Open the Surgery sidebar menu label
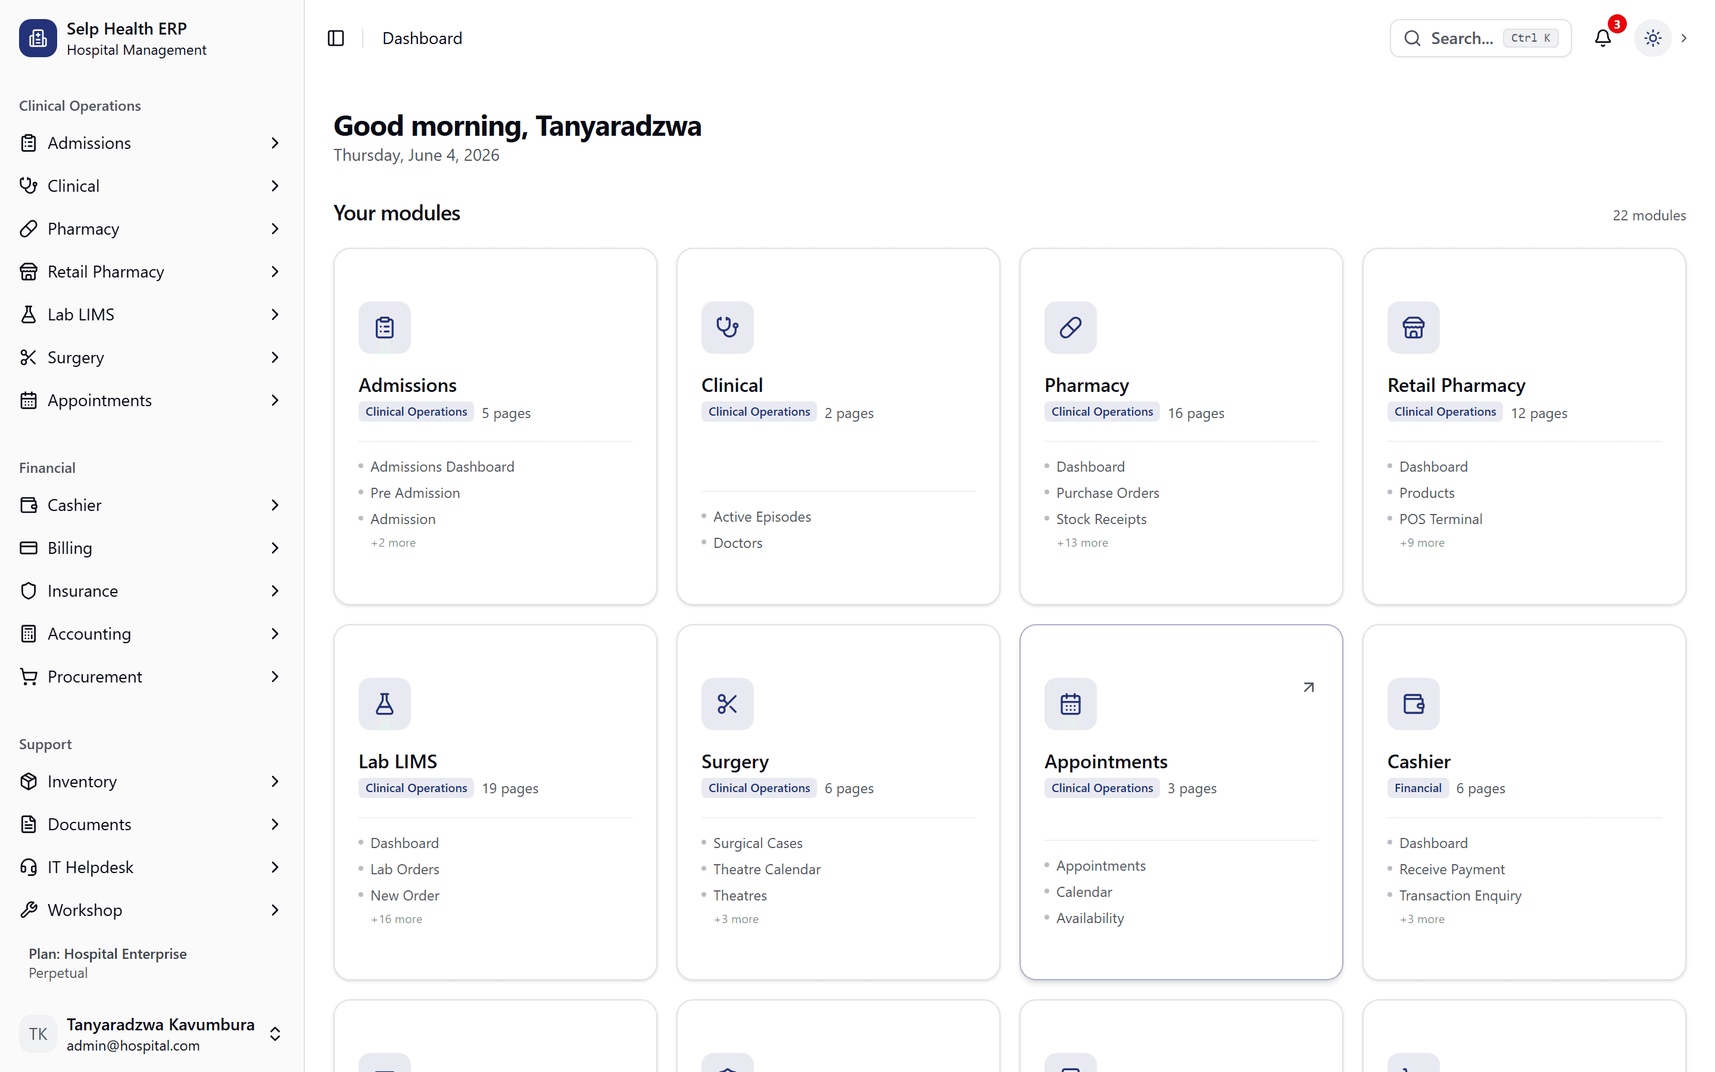The image size is (1715, 1072). tap(76, 357)
